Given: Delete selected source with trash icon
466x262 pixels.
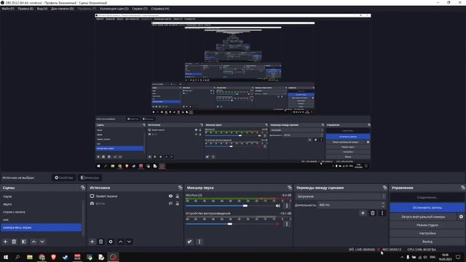Looking at the screenshot, I should coord(101,242).
